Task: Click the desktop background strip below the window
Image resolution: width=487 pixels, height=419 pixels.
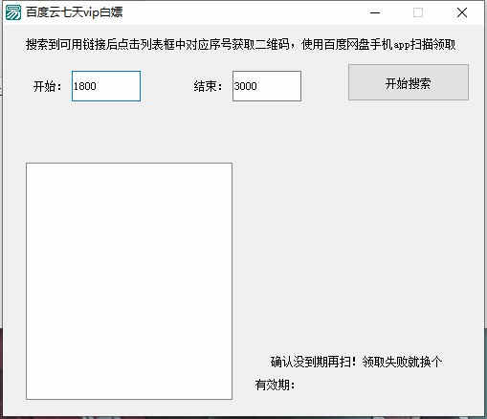Action: (242, 417)
